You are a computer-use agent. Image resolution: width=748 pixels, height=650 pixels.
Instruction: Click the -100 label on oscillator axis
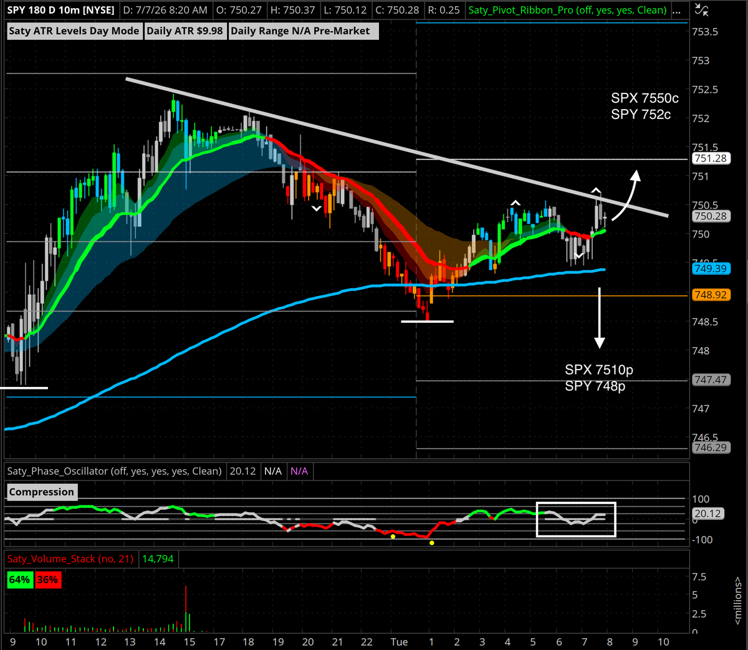click(x=702, y=540)
